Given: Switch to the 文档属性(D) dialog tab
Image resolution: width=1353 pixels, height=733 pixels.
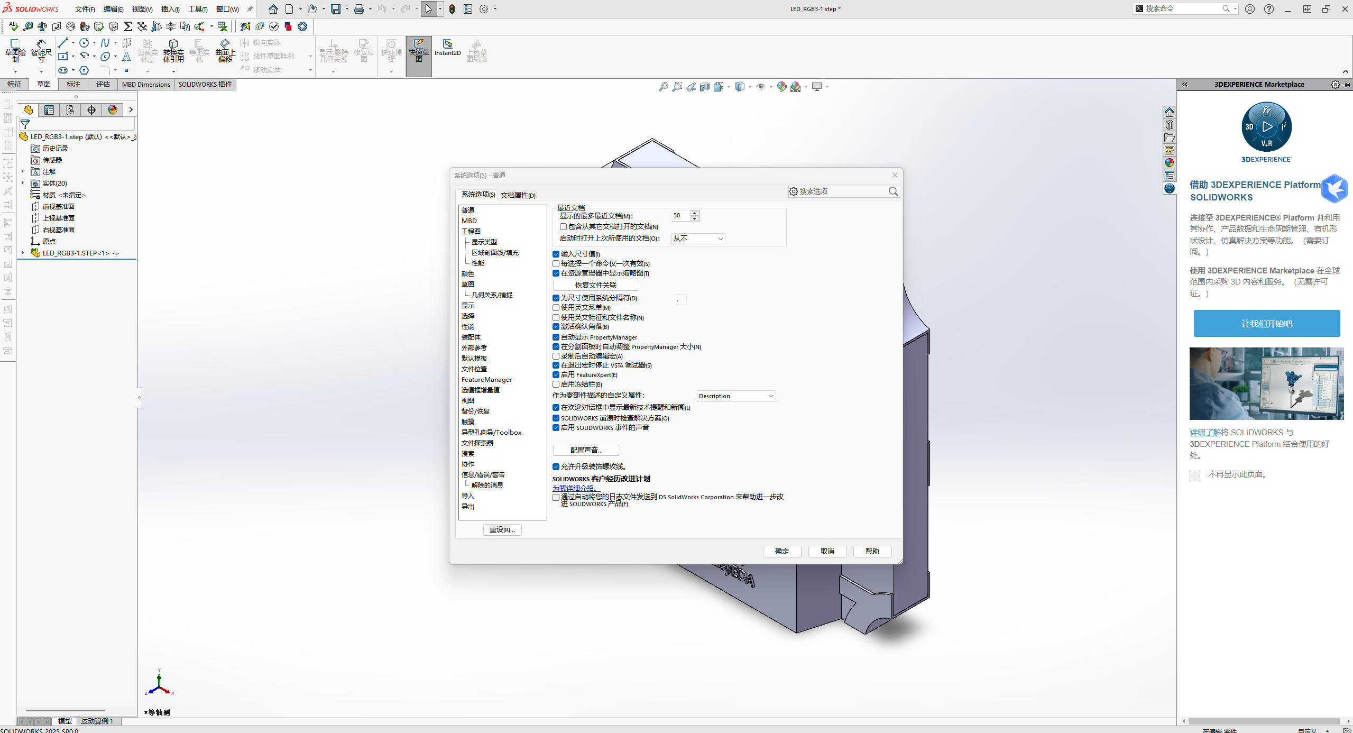Looking at the screenshot, I should [x=518, y=195].
